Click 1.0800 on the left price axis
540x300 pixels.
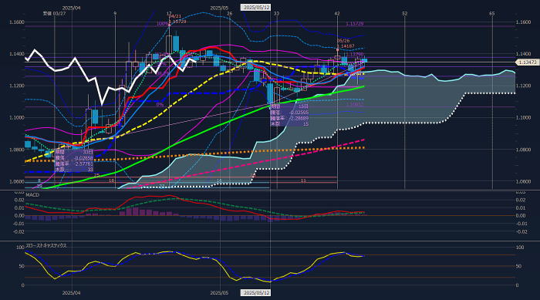point(16,150)
